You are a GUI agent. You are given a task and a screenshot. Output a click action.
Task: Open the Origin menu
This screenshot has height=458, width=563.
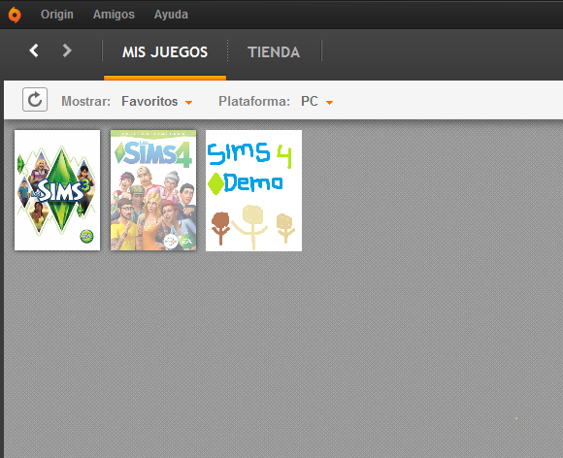[x=57, y=15]
